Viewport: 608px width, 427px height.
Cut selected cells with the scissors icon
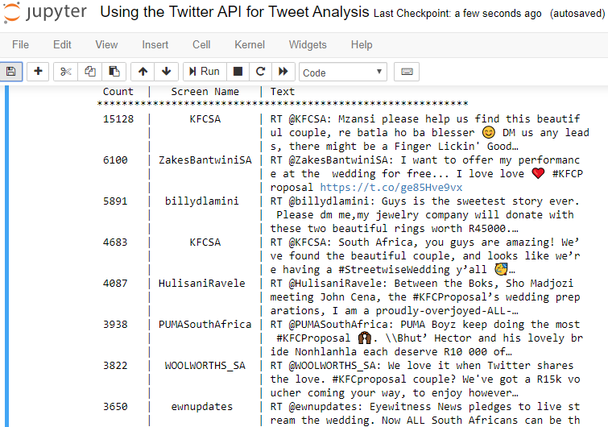coord(66,72)
